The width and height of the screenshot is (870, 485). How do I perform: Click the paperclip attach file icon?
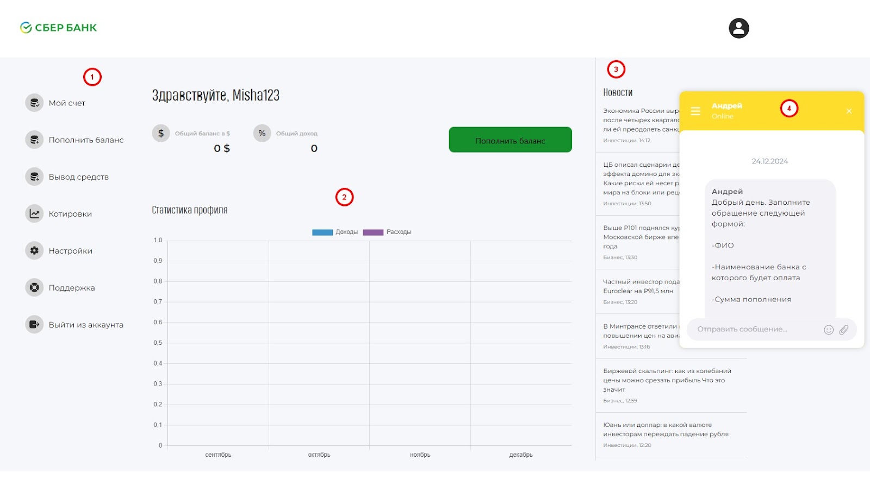click(843, 330)
